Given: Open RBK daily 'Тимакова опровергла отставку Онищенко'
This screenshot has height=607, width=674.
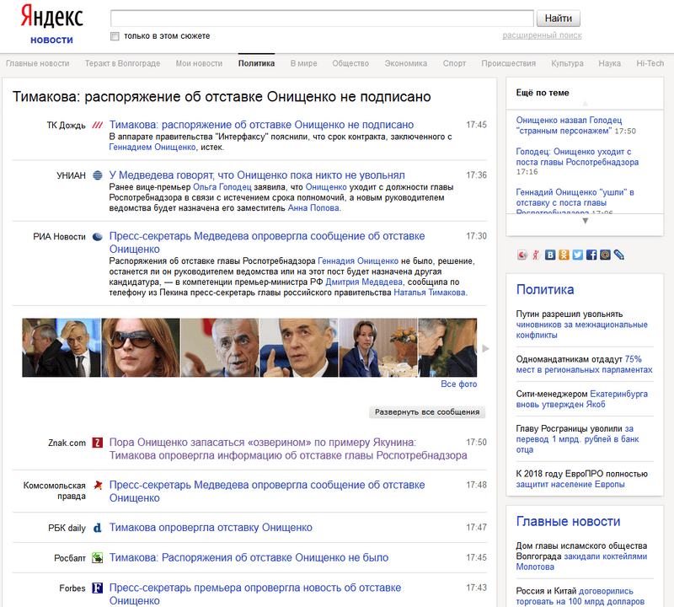Looking at the screenshot, I should click(211, 528).
